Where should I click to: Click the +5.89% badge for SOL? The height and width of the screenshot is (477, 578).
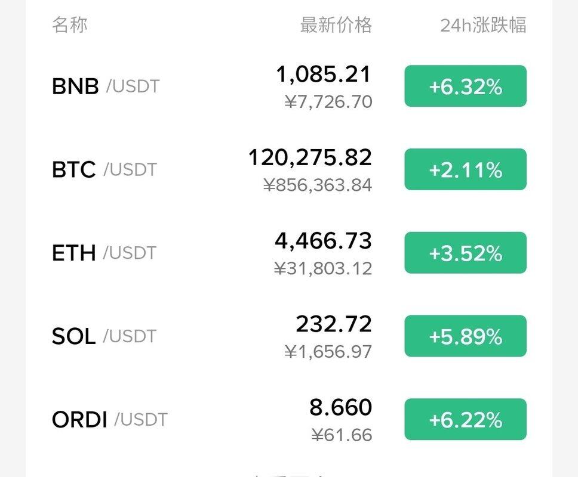[465, 336]
